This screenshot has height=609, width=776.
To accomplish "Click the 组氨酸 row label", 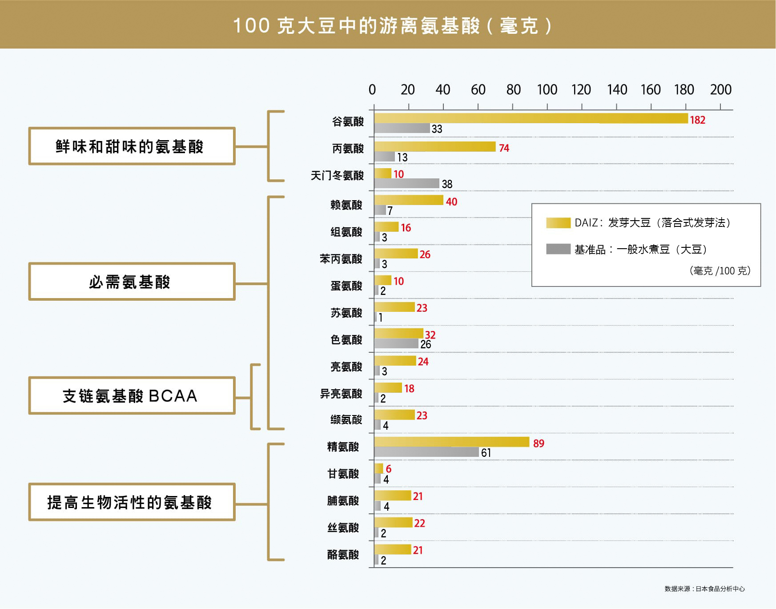I will tap(346, 232).
